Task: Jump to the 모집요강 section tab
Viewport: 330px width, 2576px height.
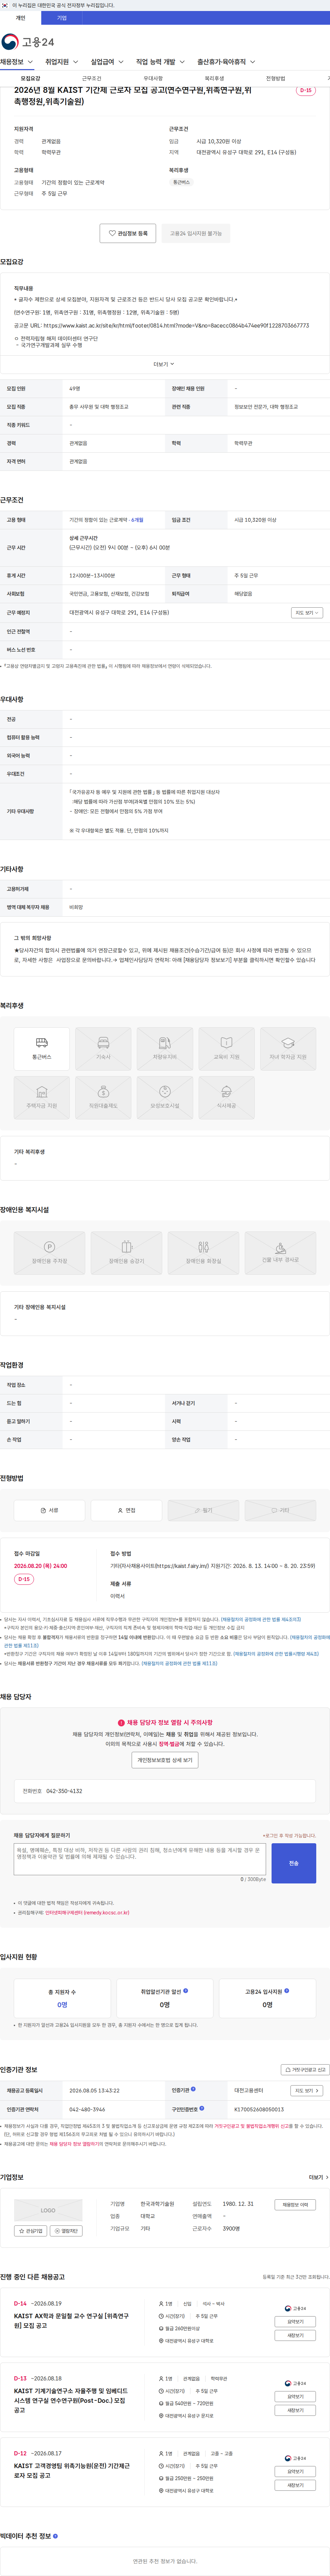Action: [x=31, y=78]
